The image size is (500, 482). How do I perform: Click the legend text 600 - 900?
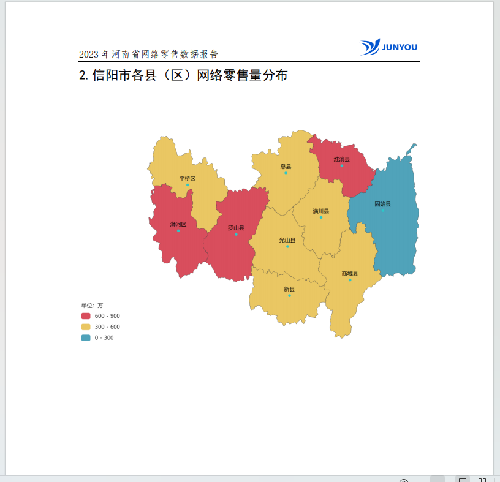coord(107,316)
